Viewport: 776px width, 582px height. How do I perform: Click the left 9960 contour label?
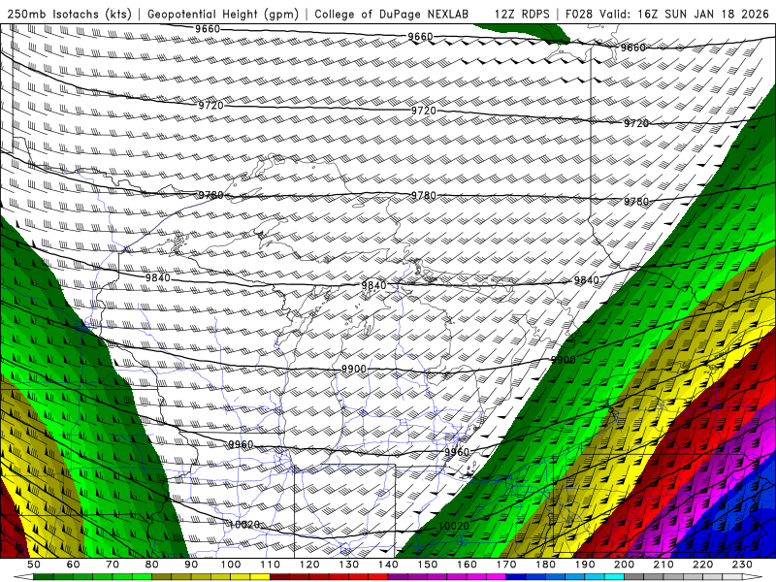tap(241, 444)
